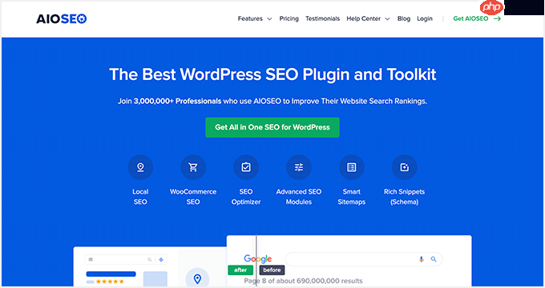Image resolution: width=545 pixels, height=288 pixels.
Task: Click the Smart Sitemaps list icon
Action: coord(352,167)
